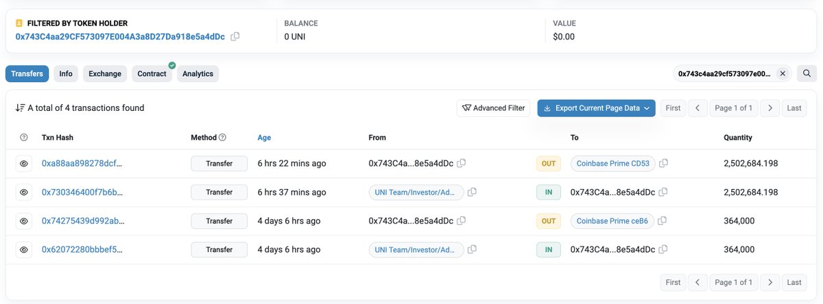
Task: Copy From address in 364,000 OUT row
Action: point(462,221)
